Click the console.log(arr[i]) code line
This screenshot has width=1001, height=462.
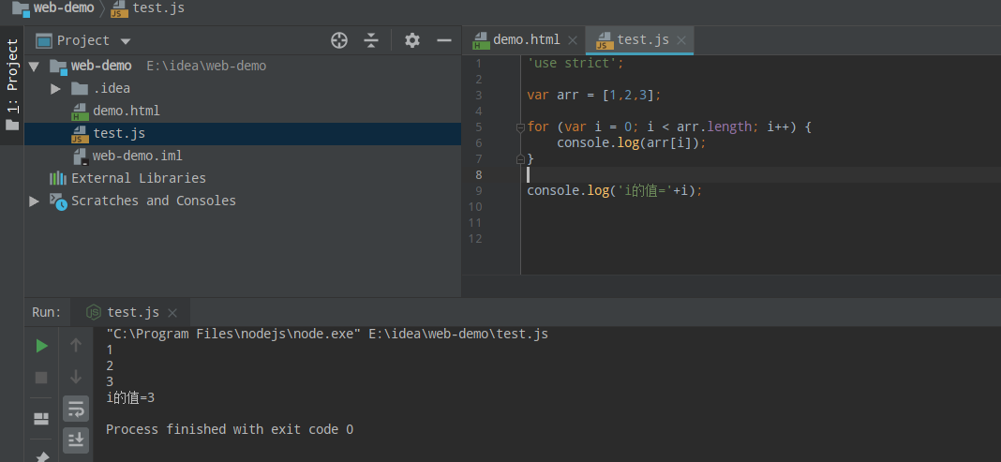pos(632,143)
